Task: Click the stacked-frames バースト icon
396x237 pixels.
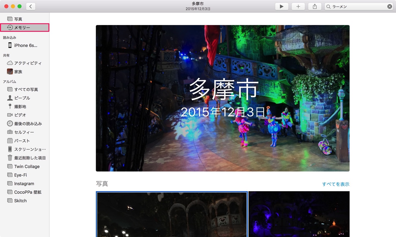Action: tap(10, 141)
